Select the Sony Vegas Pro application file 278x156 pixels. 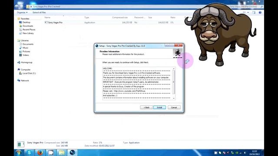tap(55, 23)
